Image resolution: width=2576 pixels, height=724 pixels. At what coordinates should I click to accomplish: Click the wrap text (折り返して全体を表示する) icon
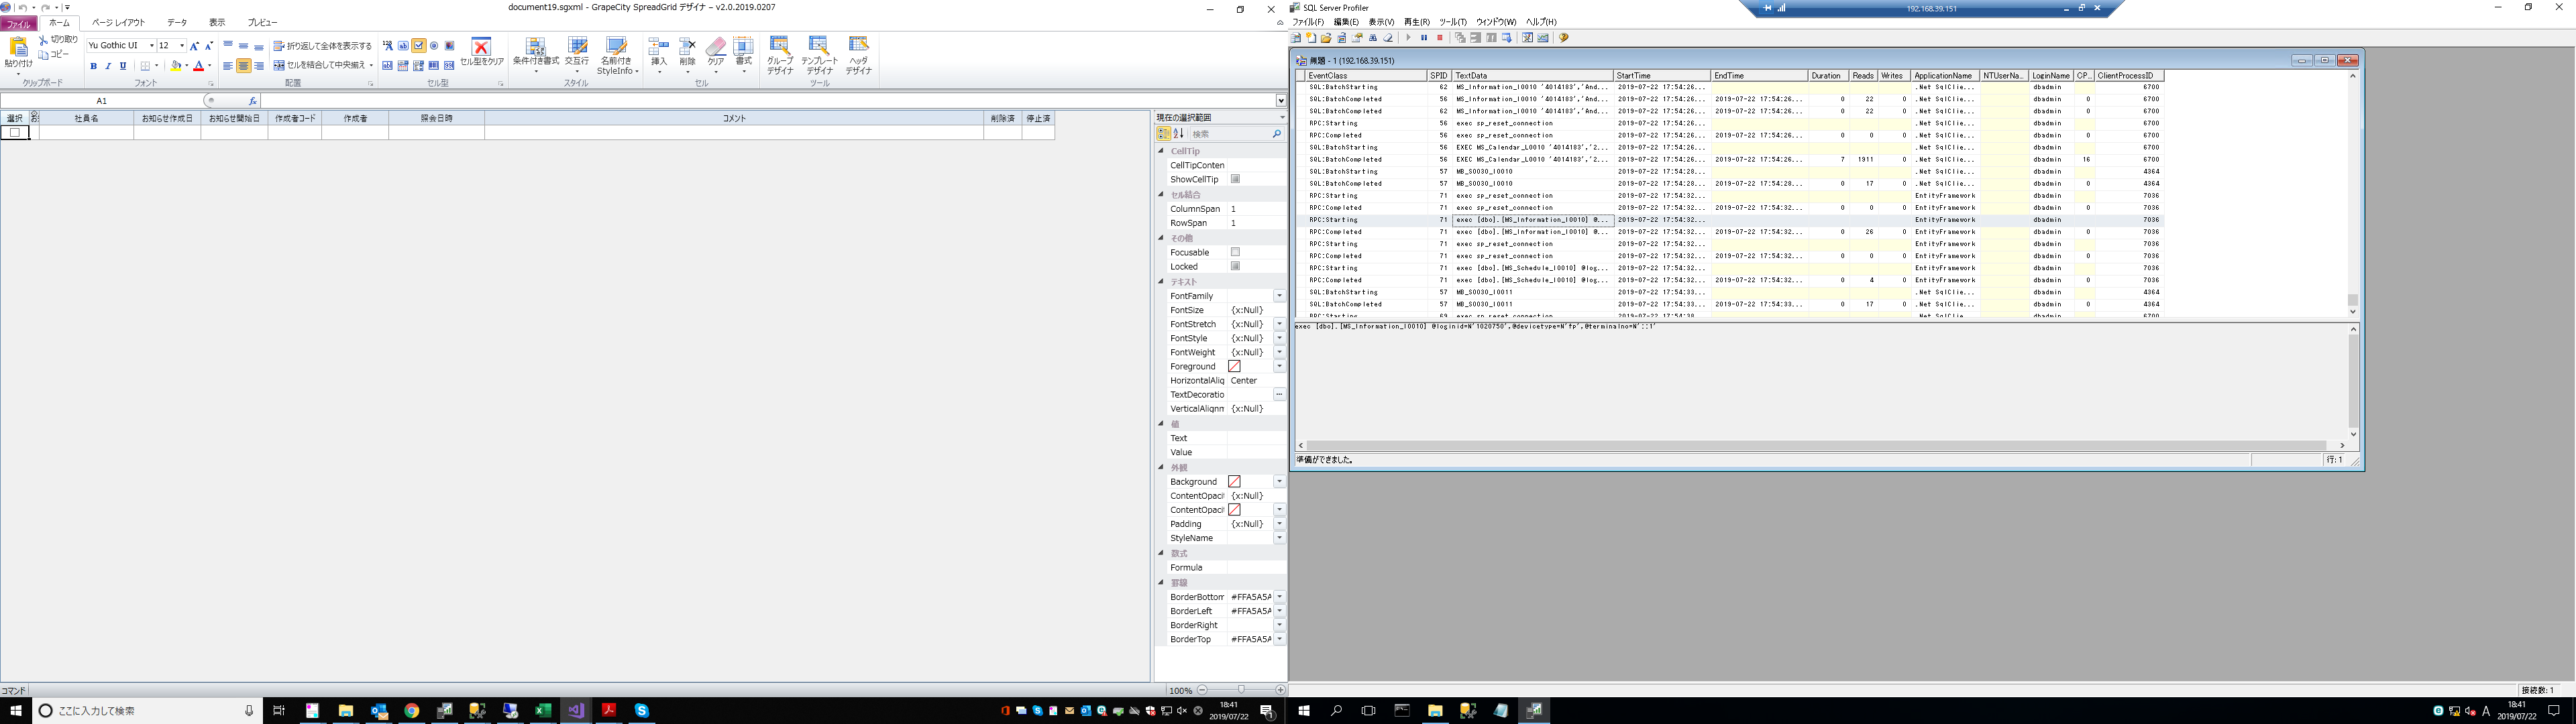pos(279,46)
